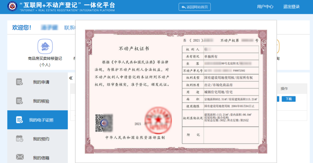The height and width of the screenshot is (163, 313).
Task: Click the 权利其他状况 row label
Action: (193, 118)
